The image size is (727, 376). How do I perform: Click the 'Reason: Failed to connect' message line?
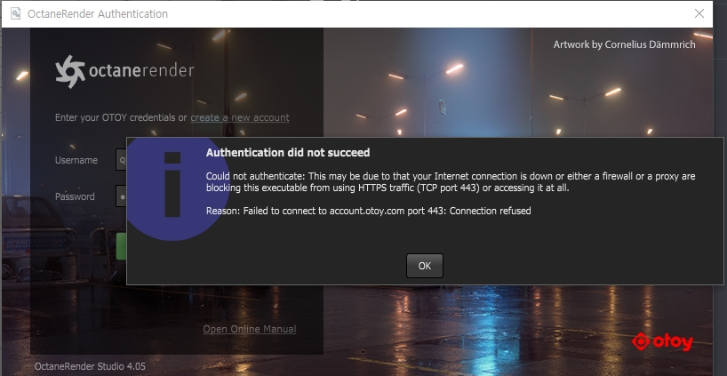pyautogui.click(x=369, y=211)
